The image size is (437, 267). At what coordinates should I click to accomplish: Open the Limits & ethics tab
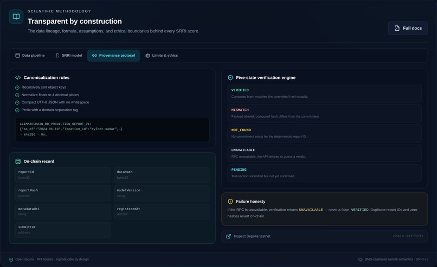(162, 56)
